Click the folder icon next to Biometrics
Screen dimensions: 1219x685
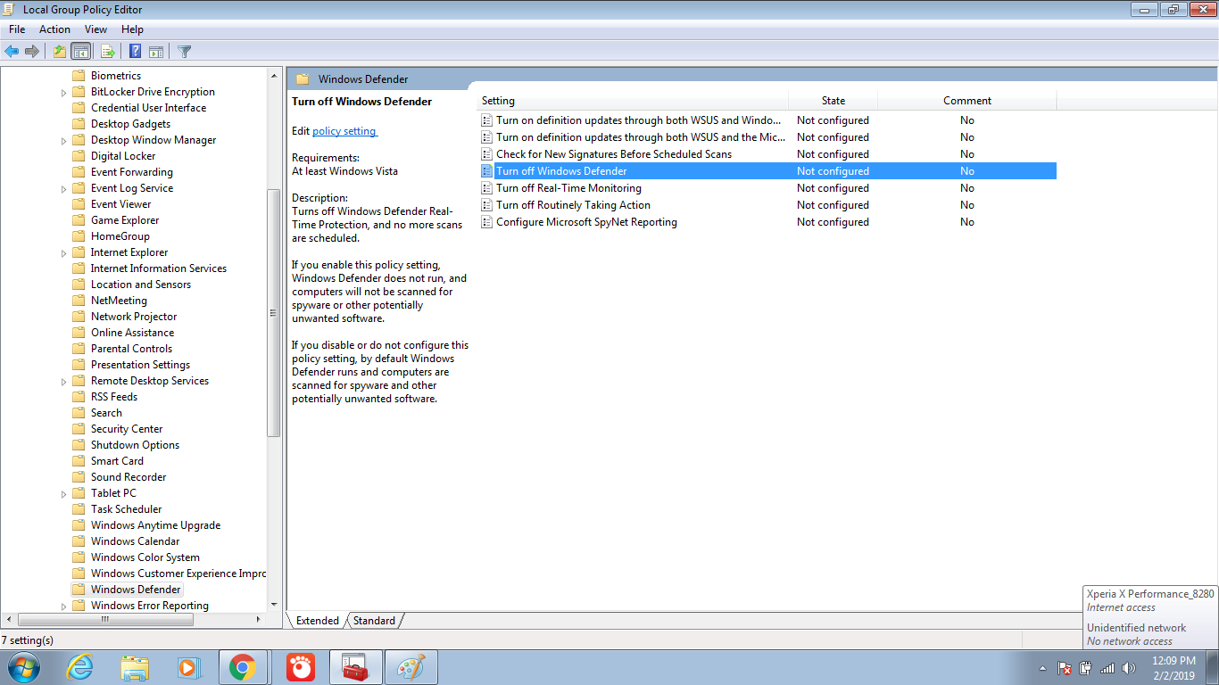click(79, 76)
